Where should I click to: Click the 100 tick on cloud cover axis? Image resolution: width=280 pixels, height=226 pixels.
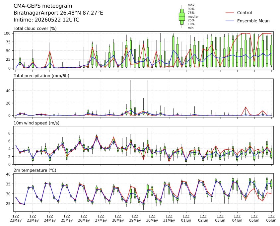pos(8,33)
